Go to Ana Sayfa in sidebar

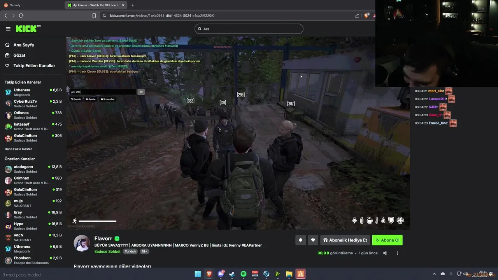[x=23, y=45]
